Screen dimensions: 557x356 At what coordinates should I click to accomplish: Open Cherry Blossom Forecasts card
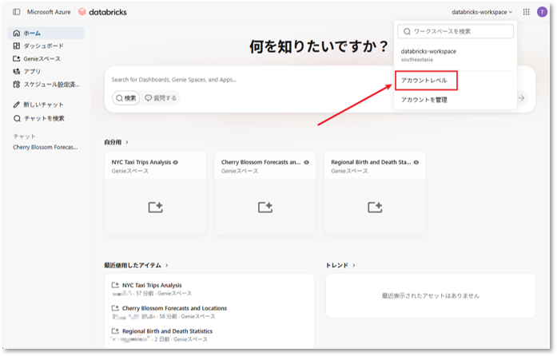(x=265, y=193)
